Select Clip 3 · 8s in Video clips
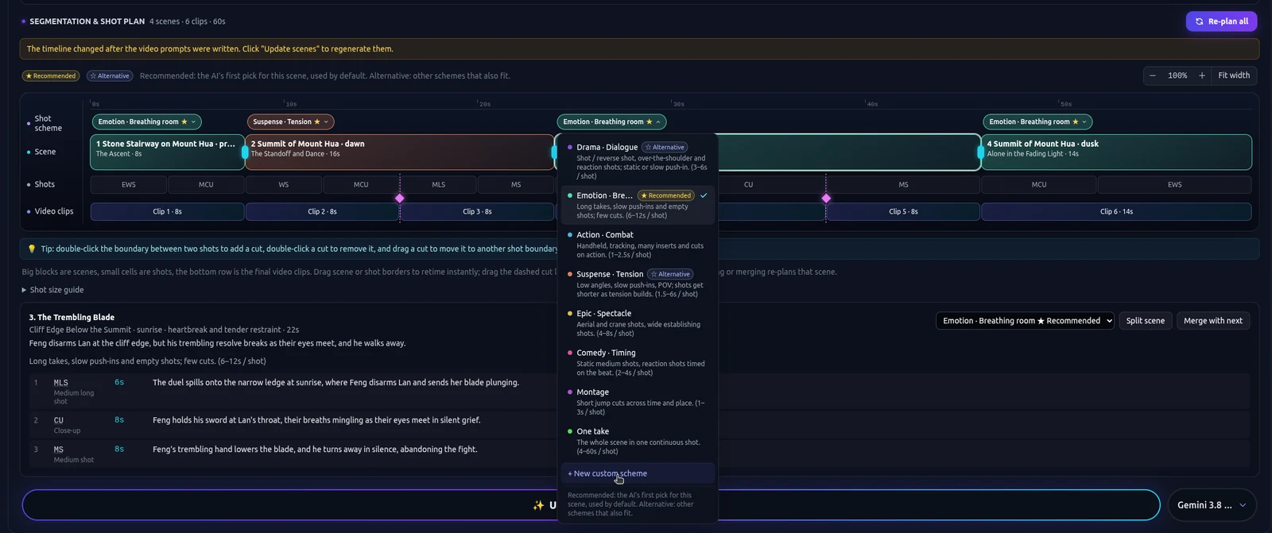This screenshot has width=1272, height=533. pos(477,212)
